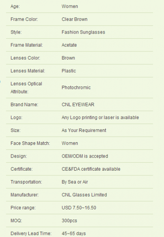164x237 pixels.
Task: Click the OEM/ODM is accepted text
Action: coord(85,156)
